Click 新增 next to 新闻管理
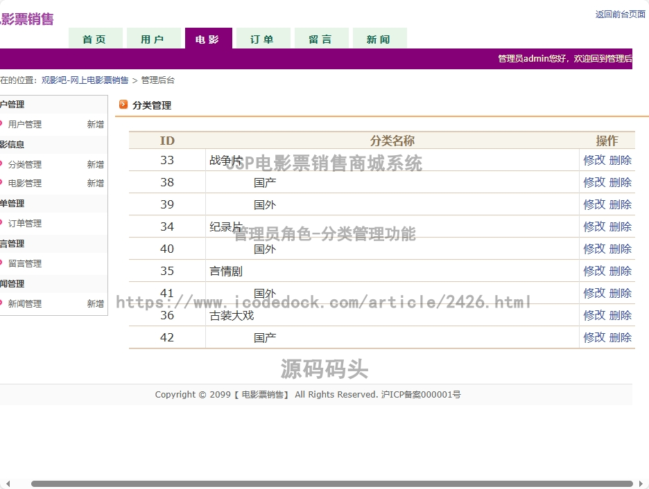This screenshot has width=649, height=489. 95,303
